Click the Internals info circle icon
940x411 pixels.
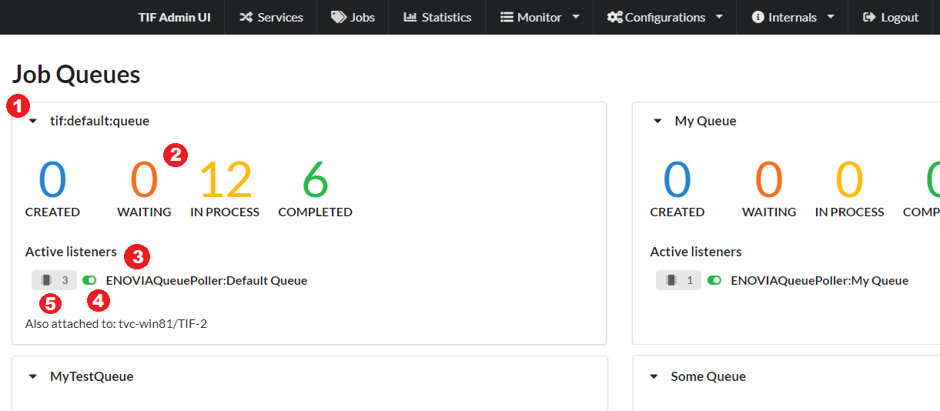pyautogui.click(x=758, y=17)
